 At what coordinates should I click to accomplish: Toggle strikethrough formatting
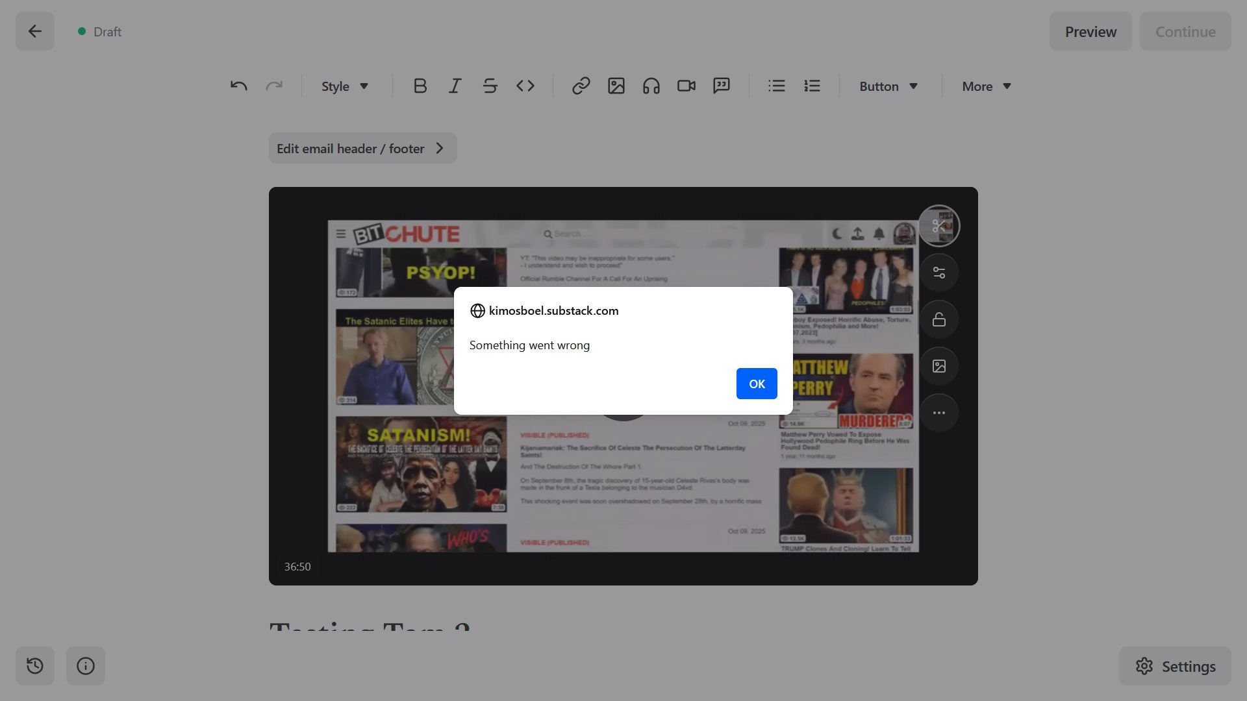point(490,86)
